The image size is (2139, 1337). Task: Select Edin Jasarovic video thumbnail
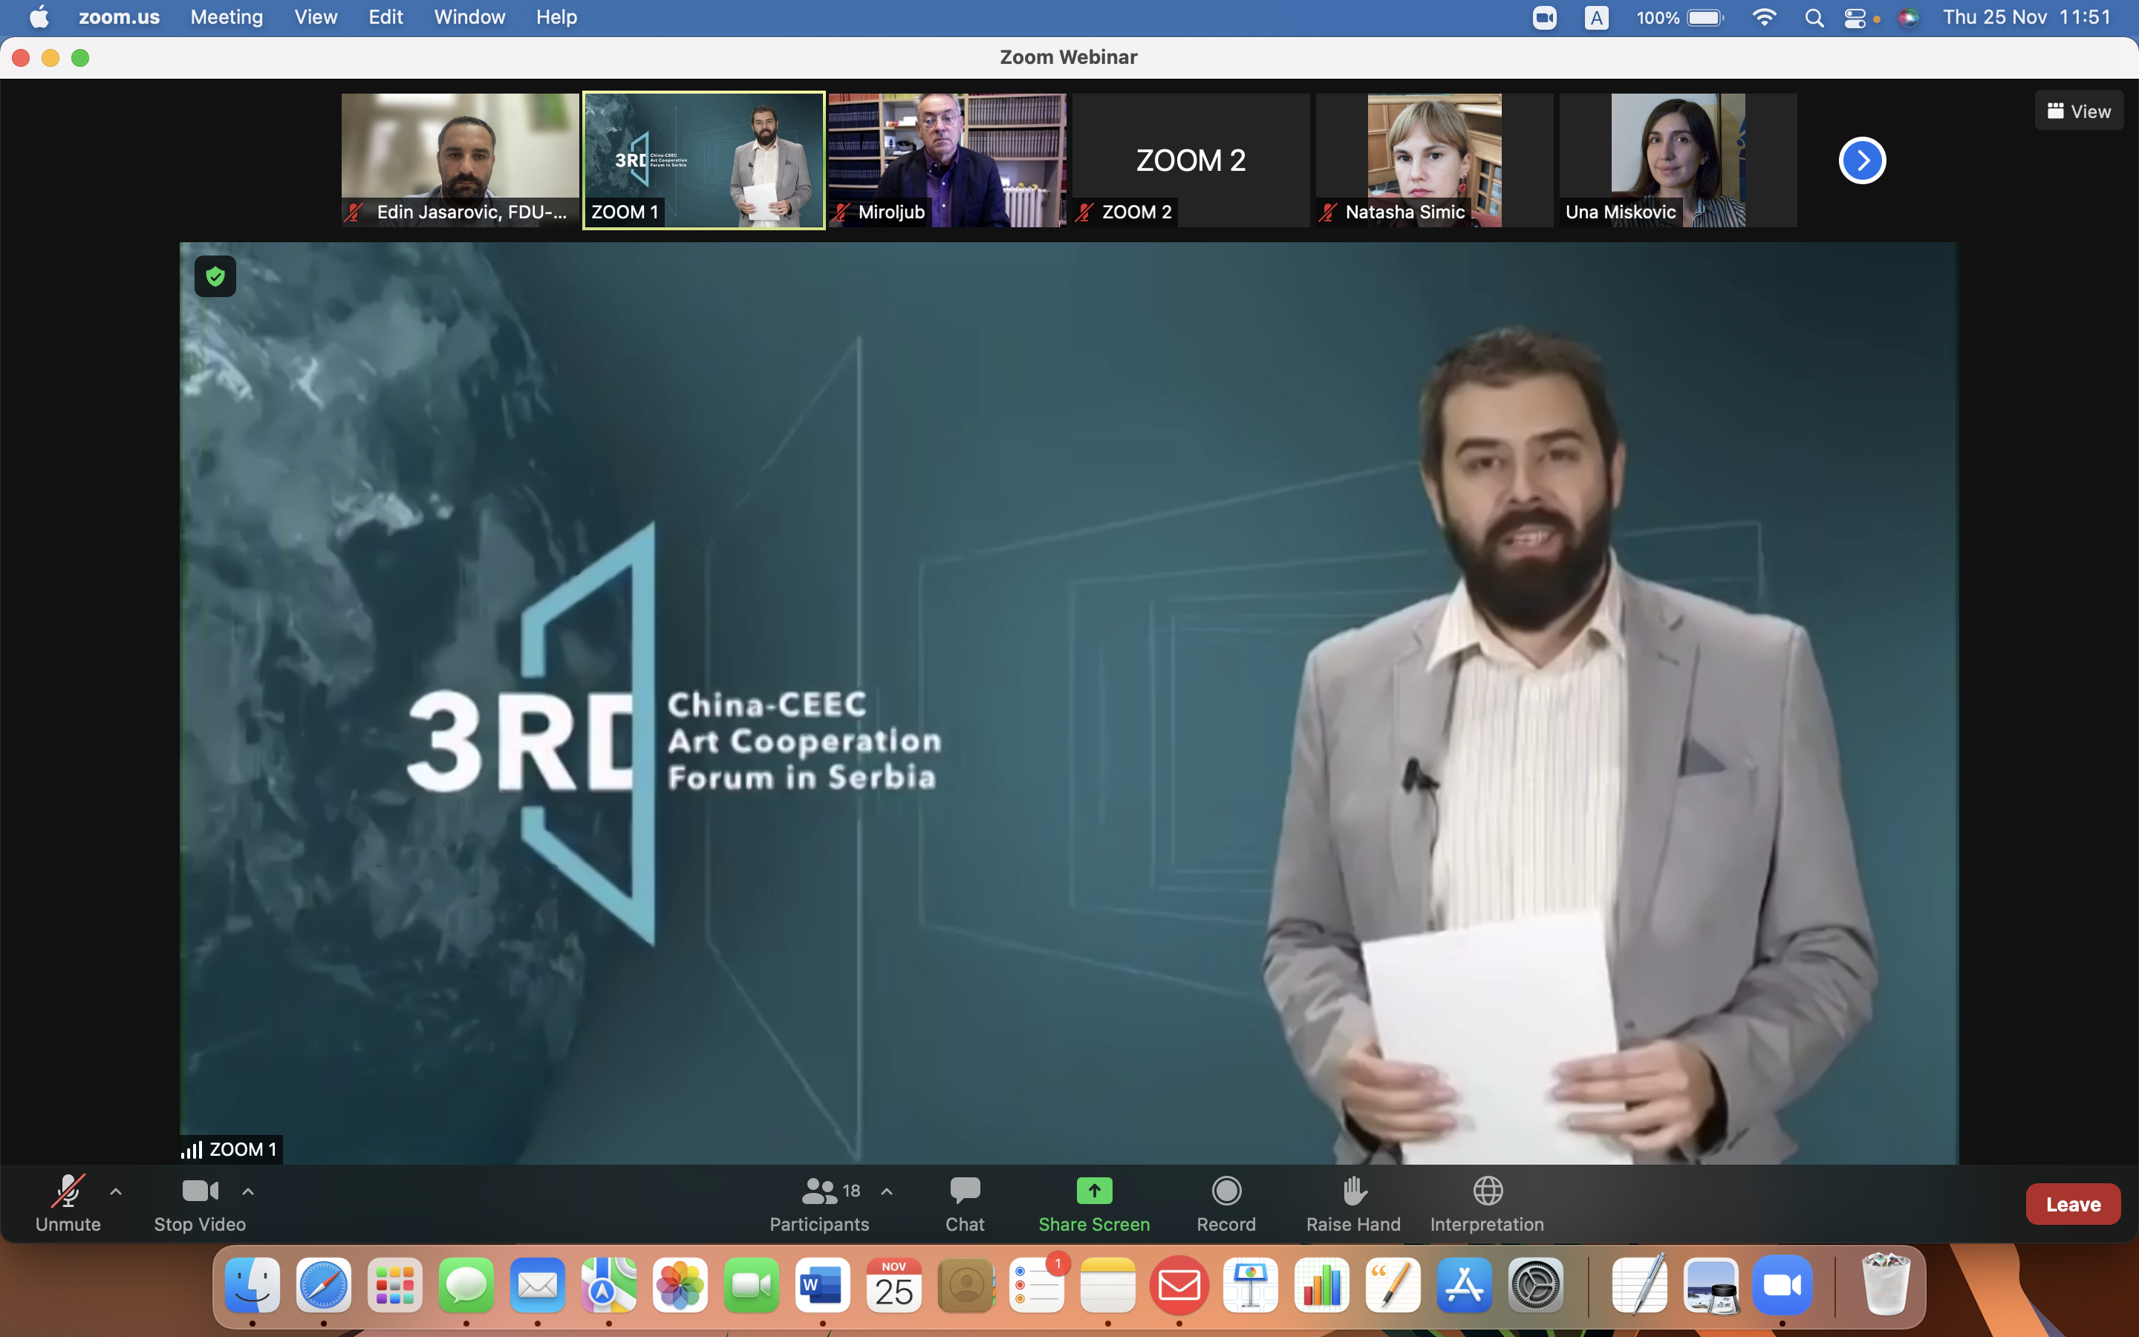(x=460, y=161)
